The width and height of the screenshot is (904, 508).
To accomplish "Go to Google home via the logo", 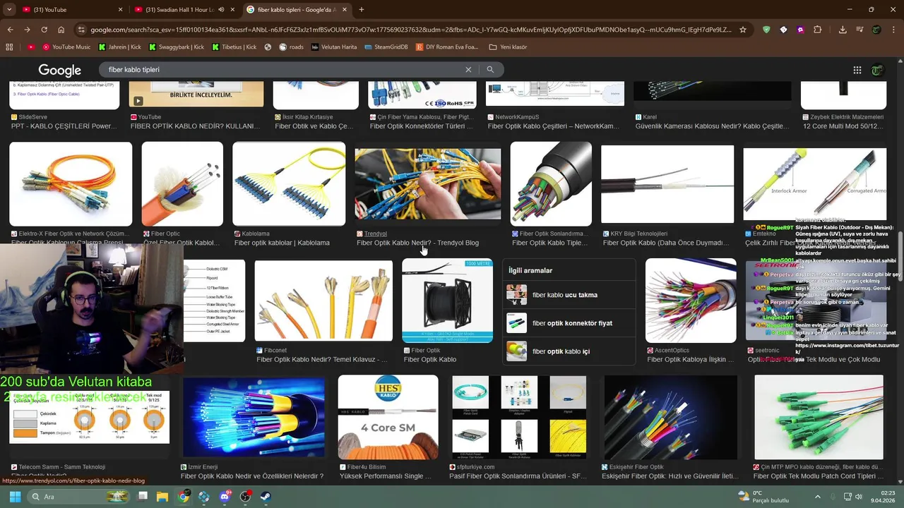I will (x=59, y=70).
